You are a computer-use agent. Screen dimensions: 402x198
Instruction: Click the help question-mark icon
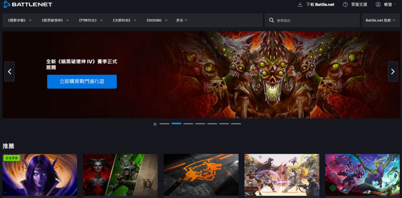pyautogui.click(x=345, y=4)
